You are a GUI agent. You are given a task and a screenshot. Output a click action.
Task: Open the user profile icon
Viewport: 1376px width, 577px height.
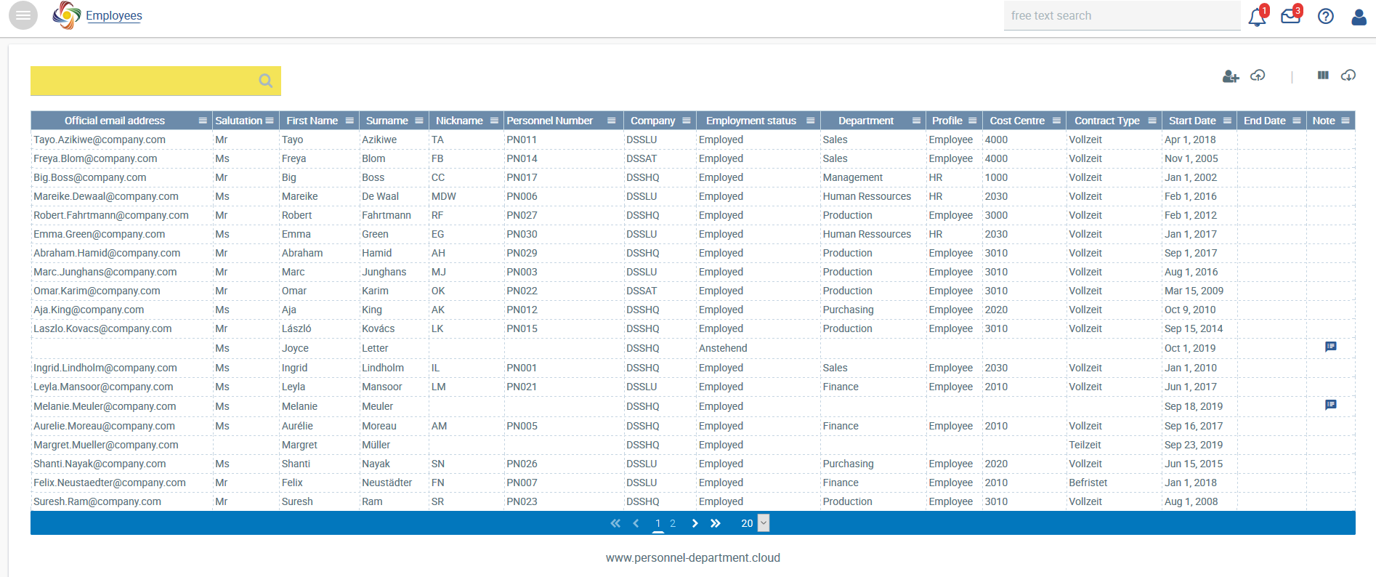coord(1359,16)
